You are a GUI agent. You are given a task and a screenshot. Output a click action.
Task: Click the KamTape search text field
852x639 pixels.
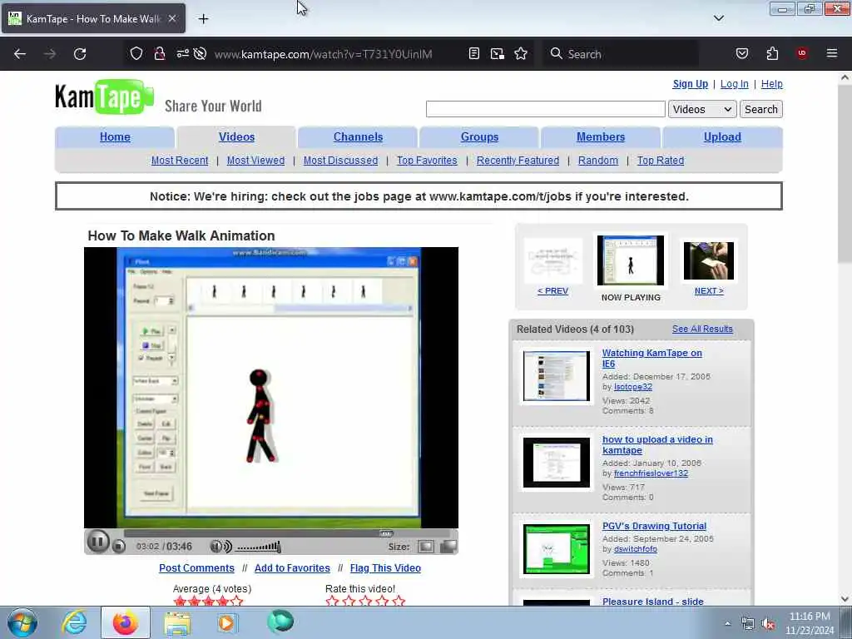546,109
